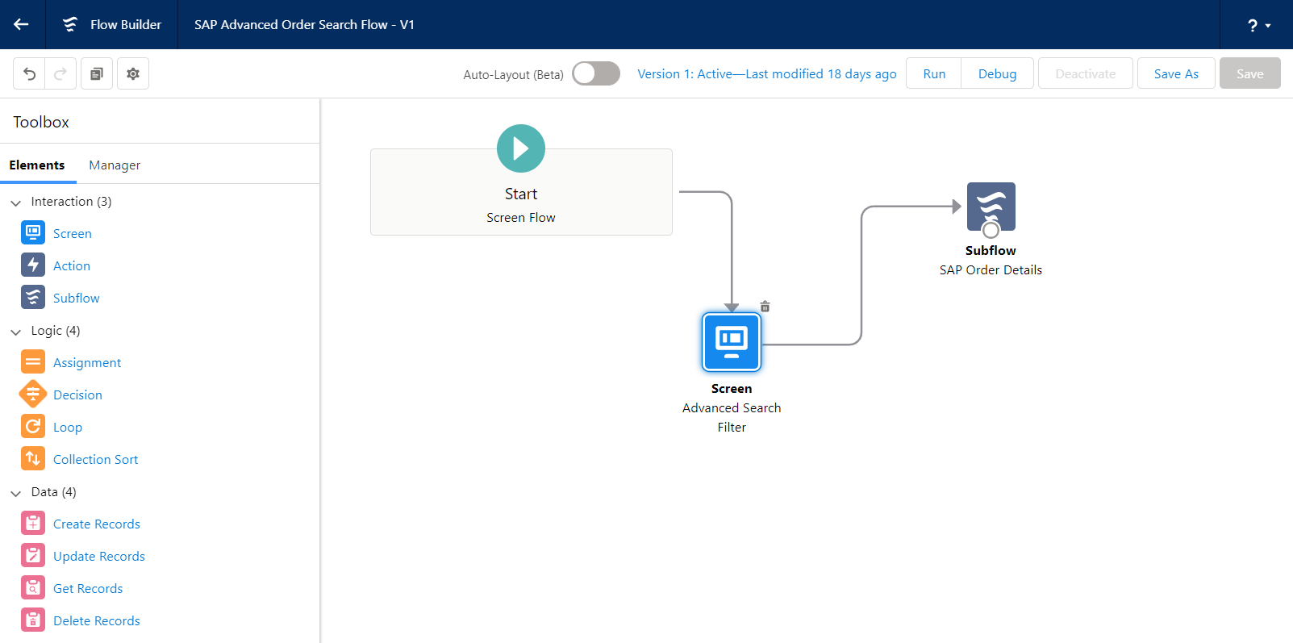This screenshot has width=1293, height=643.
Task: Click the Start play icon on canvas
Action: pyautogui.click(x=521, y=148)
